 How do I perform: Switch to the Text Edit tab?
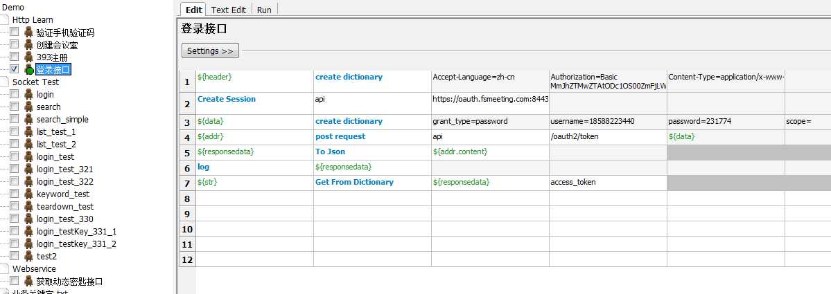(x=229, y=10)
